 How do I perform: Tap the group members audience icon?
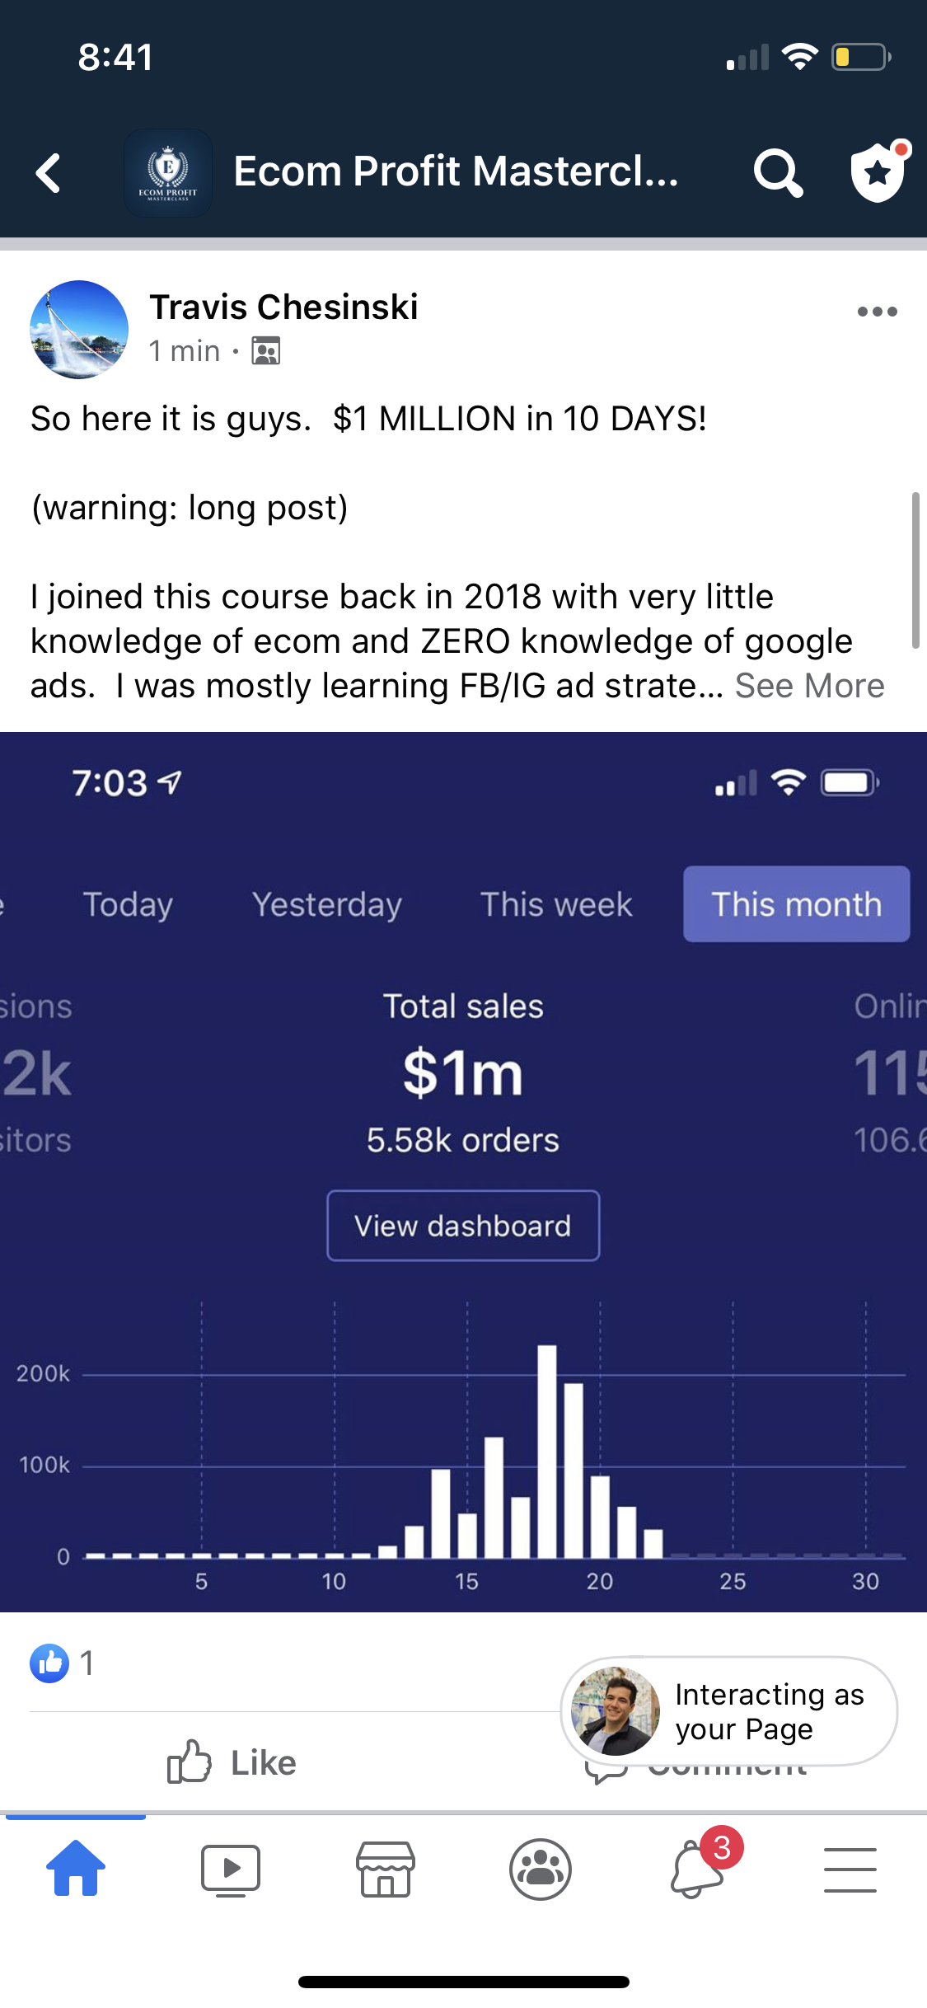pos(265,351)
